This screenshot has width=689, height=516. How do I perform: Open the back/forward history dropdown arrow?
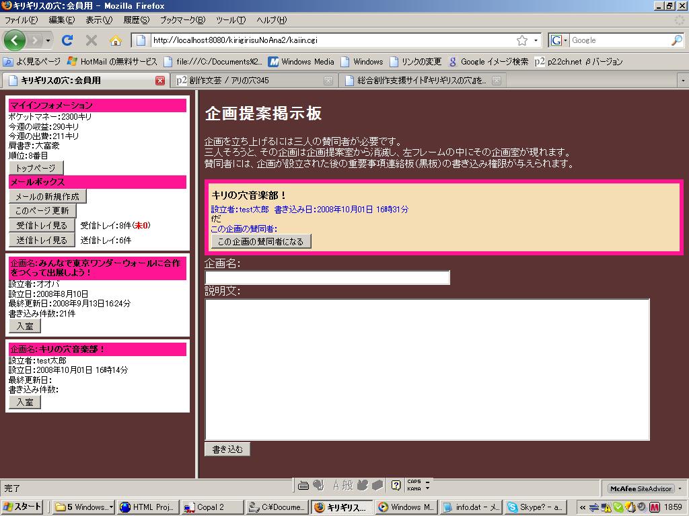pos(48,41)
